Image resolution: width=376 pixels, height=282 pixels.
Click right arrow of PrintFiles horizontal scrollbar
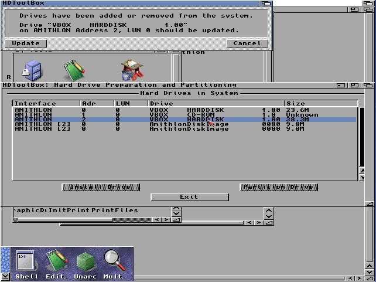click(166, 220)
